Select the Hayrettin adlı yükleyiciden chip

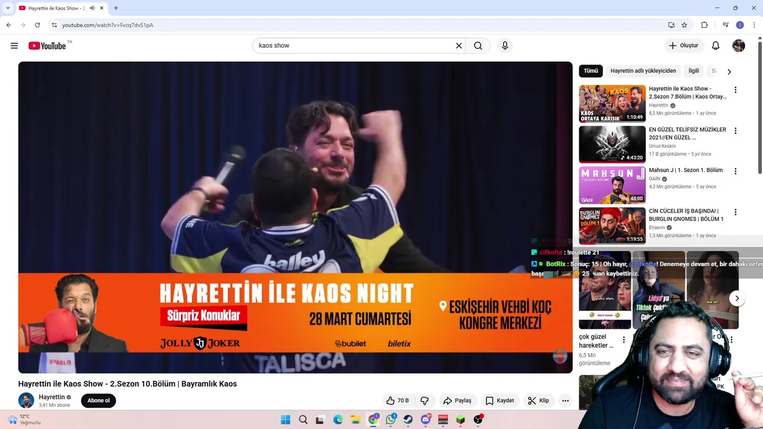coord(643,71)
